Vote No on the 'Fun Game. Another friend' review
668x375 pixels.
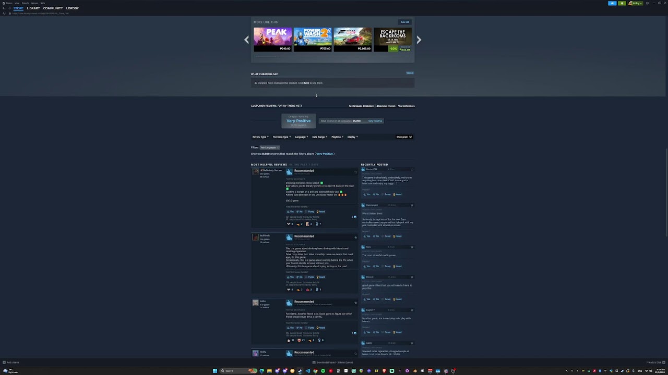click(300, 328)
